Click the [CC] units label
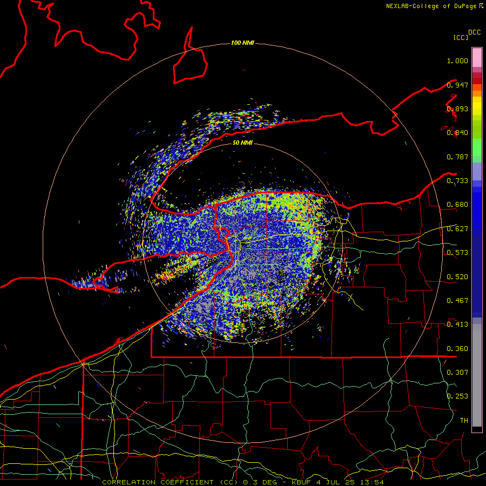 [461, 37]
